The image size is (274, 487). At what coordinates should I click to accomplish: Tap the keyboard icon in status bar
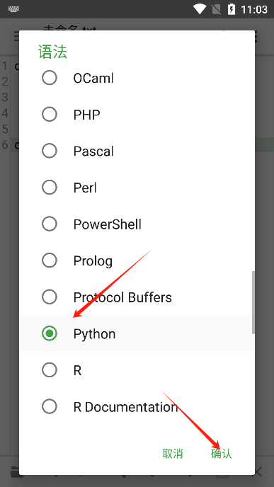[13, 9]
